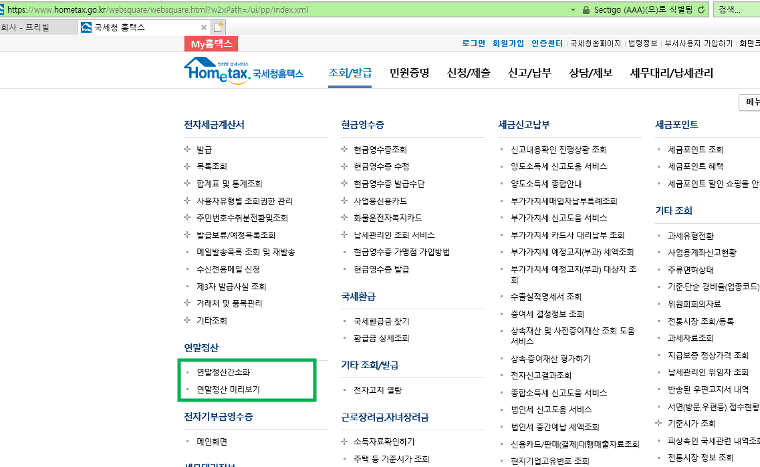Open 연말정산 미리보기 link
This screenshot has height=467, width=760.
point(229,390)
